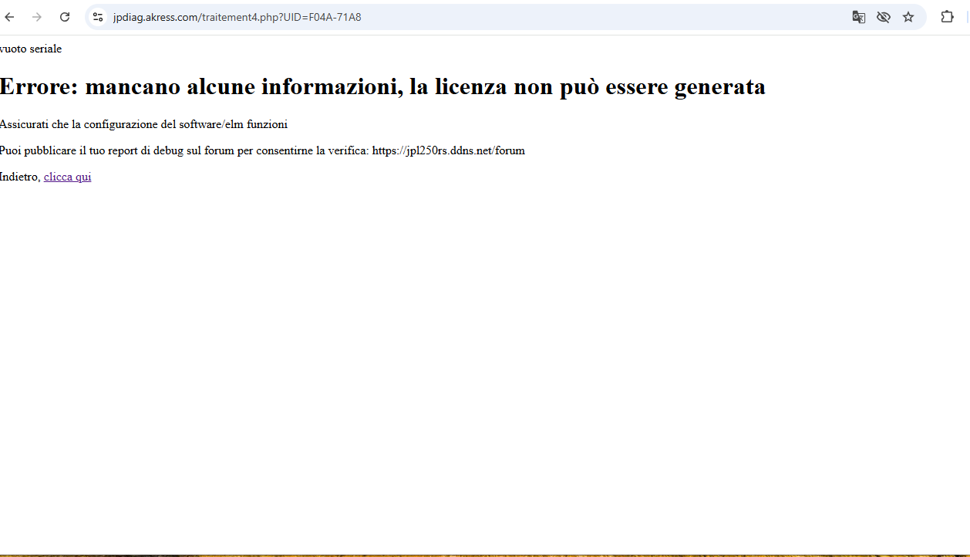Bookmark this page using the star icon
This screenshot has width=970, height=557.
click(908, 16)
